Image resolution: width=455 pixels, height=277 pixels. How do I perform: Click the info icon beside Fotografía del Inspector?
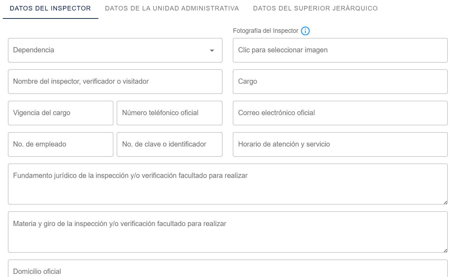305,31
